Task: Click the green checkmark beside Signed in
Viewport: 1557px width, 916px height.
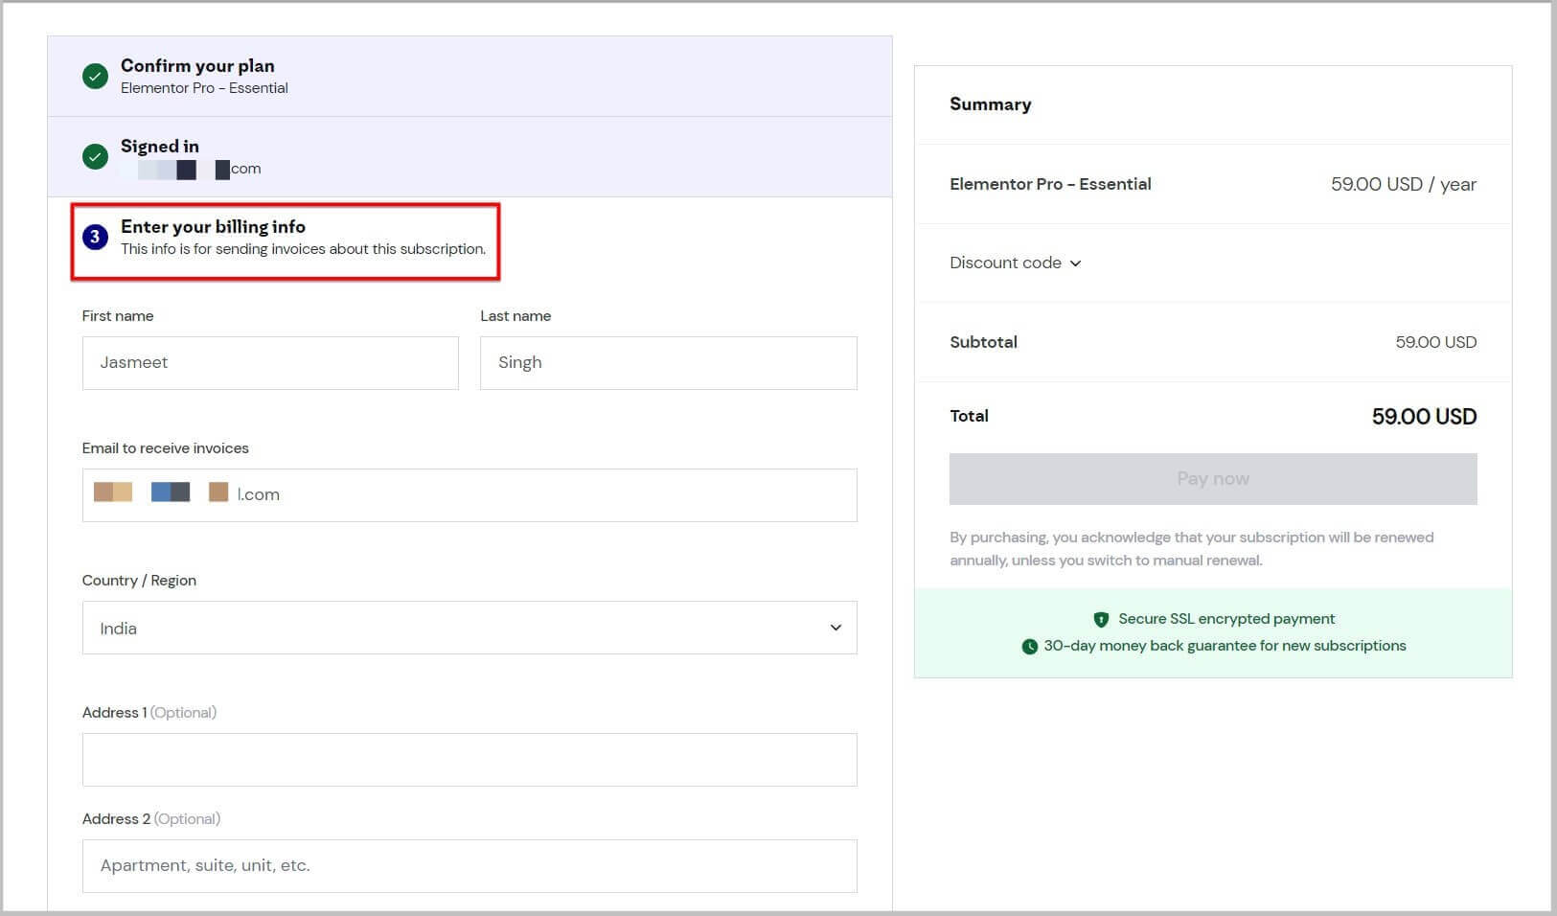Action: (95, 156)
